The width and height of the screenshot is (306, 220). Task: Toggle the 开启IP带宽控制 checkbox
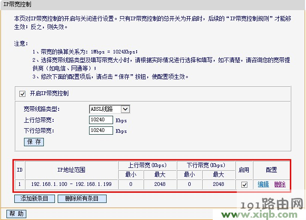(x=22, y=94)
